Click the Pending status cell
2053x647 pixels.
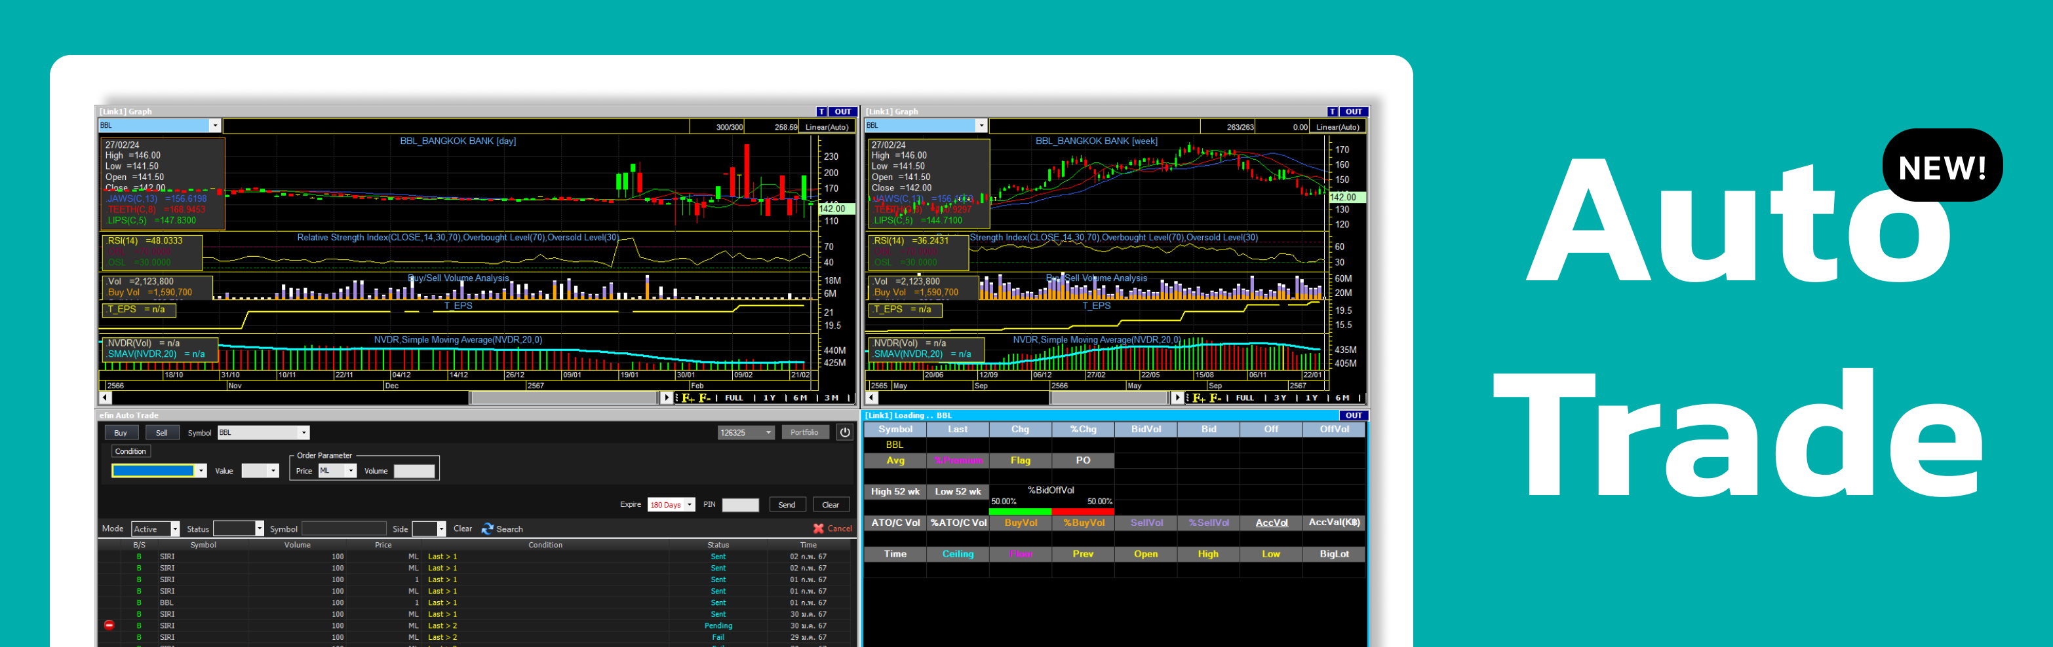[718, 625]
